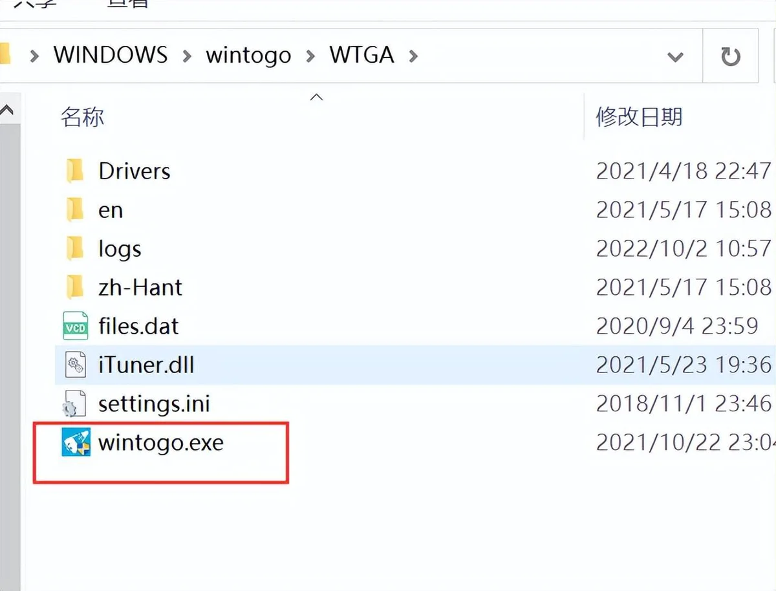Open the address bar history dropdown

[x=675, y=57]
